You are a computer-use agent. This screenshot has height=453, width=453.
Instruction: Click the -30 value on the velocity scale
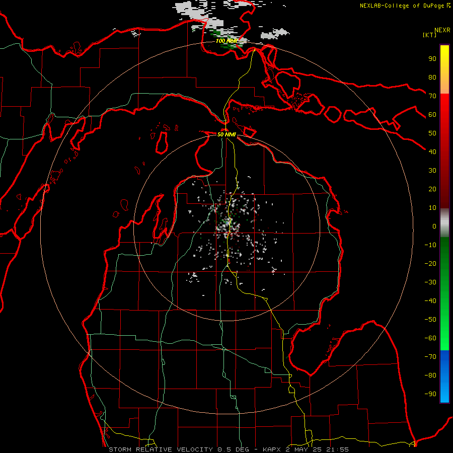[x=430, y=282]
